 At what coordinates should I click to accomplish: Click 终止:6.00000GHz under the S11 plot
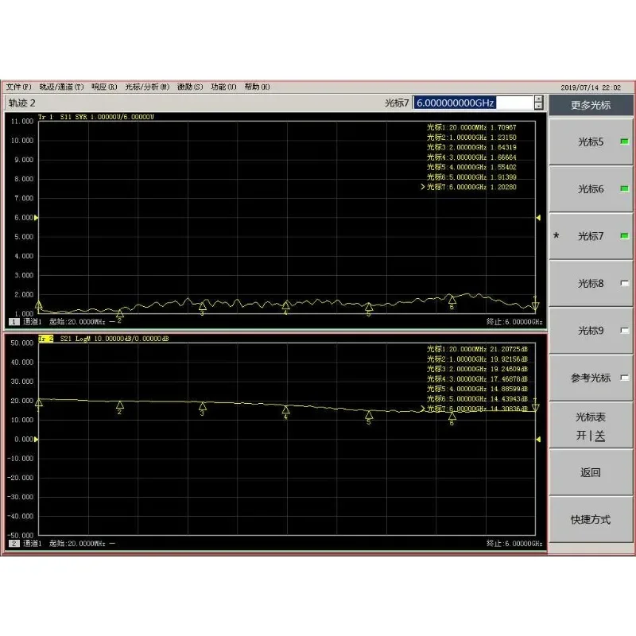coord(514,322)
